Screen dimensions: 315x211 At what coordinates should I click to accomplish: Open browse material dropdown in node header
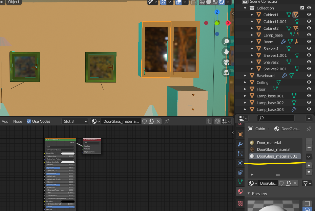[96, 121]
